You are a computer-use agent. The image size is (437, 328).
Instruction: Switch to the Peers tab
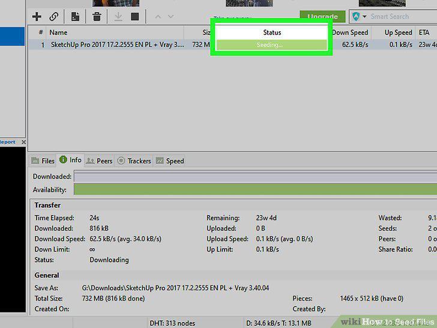[99, 161]
